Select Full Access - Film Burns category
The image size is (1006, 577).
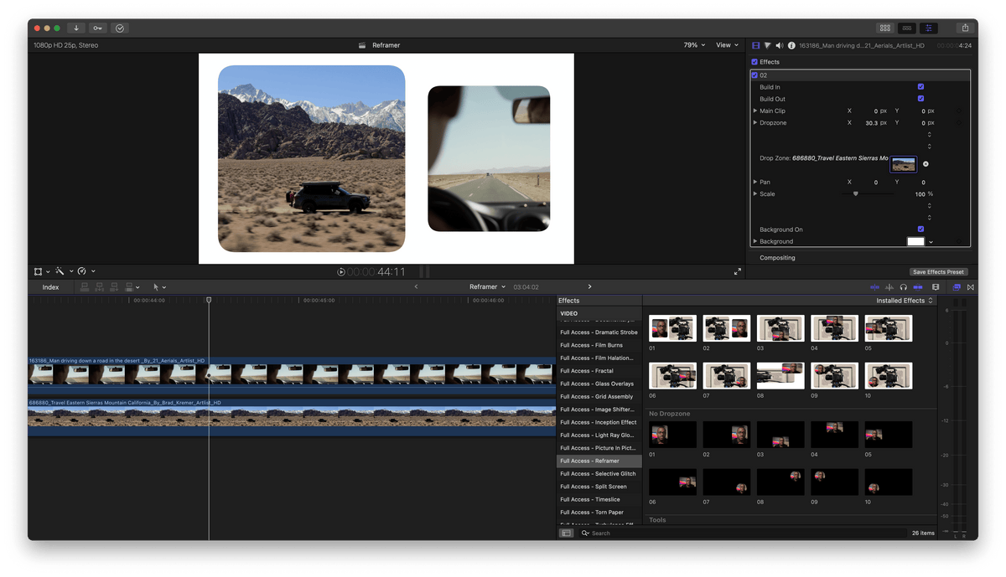coord(599,345)
